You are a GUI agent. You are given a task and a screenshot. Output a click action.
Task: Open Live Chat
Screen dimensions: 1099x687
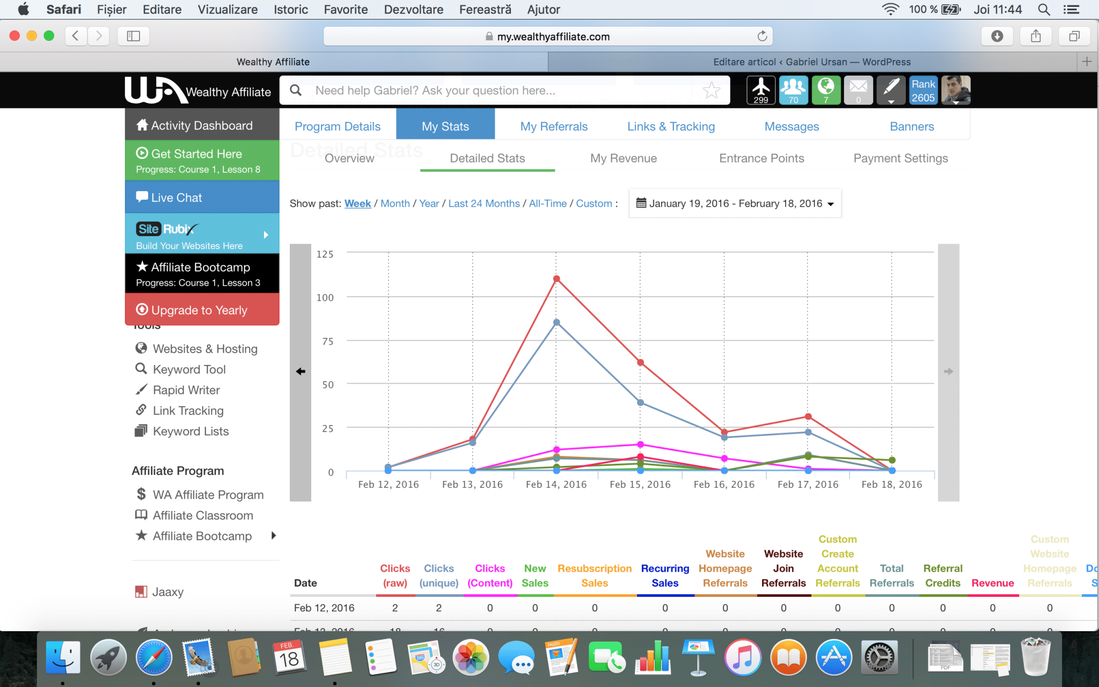(202, 198)
